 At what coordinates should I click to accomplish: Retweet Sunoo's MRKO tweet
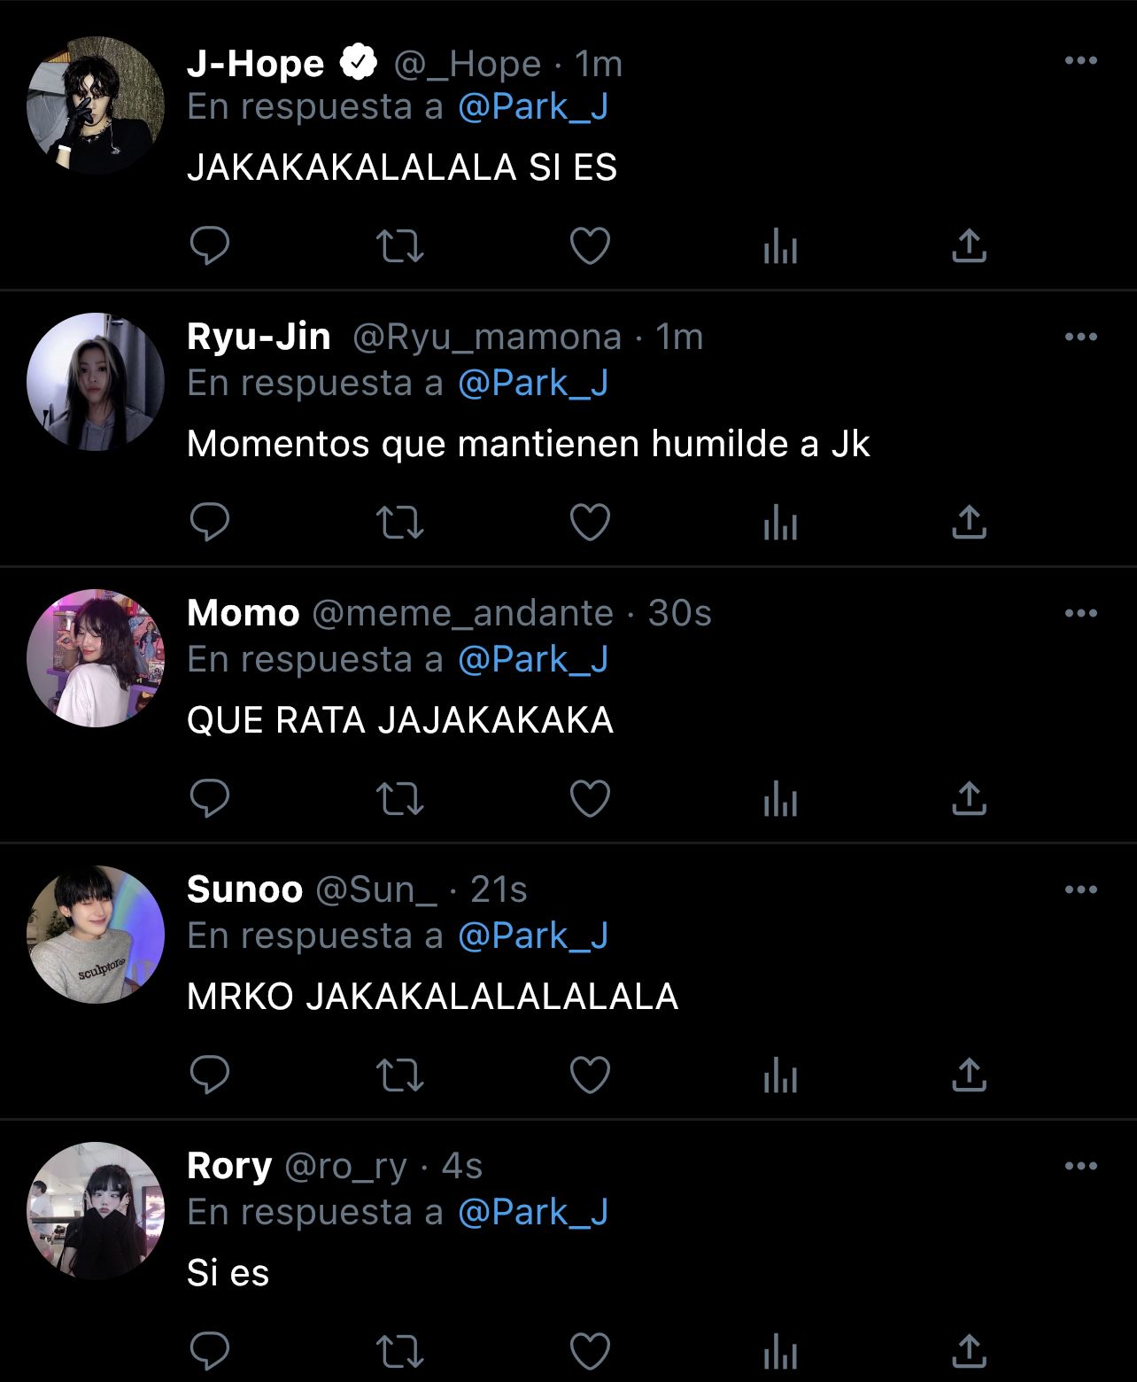click(x=400, y=1075)
